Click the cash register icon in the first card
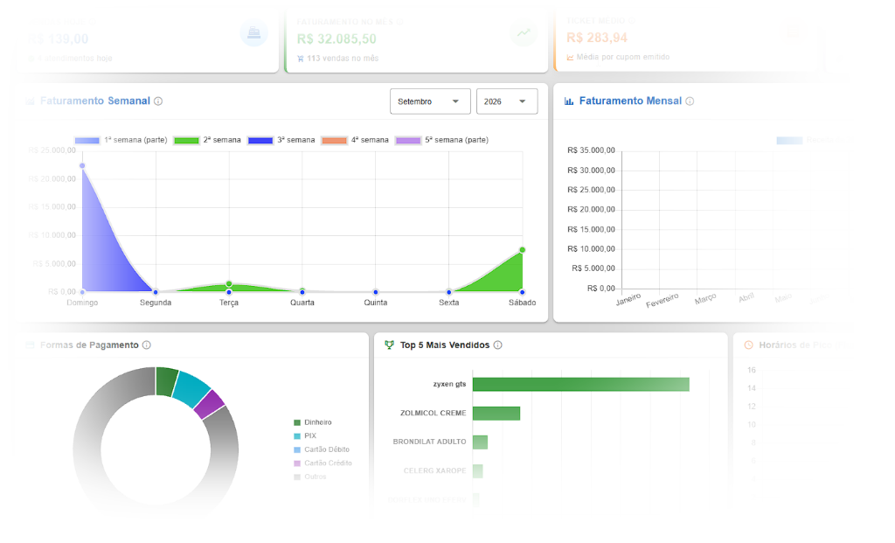The image size is (895, 543). pos(254,33)
